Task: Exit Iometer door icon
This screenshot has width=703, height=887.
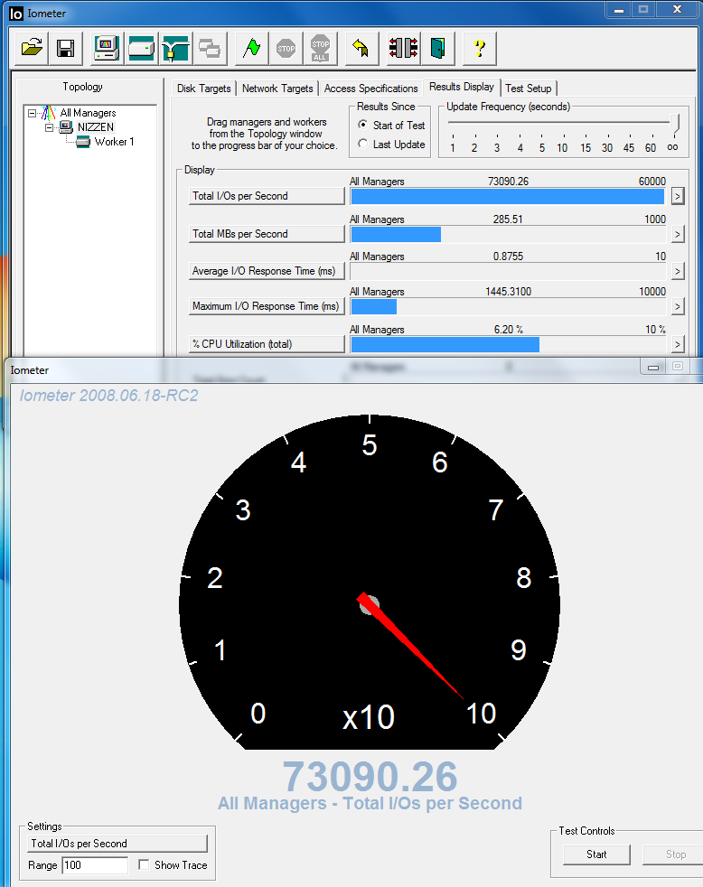Action: click(437, 48)
